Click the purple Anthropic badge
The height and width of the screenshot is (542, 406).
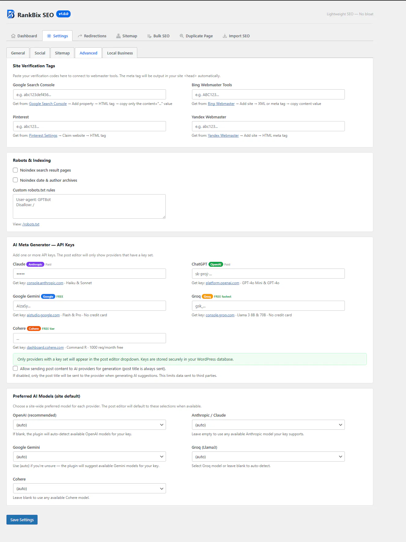[35, 264]
